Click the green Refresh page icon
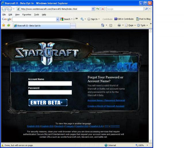The image size is (184, 148). click(x=98, y=9)
